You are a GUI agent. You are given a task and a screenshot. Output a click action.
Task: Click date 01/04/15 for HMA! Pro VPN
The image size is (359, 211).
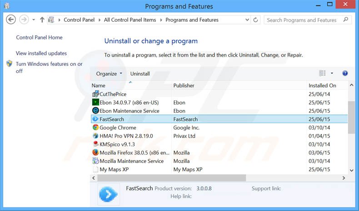point(319,136)
